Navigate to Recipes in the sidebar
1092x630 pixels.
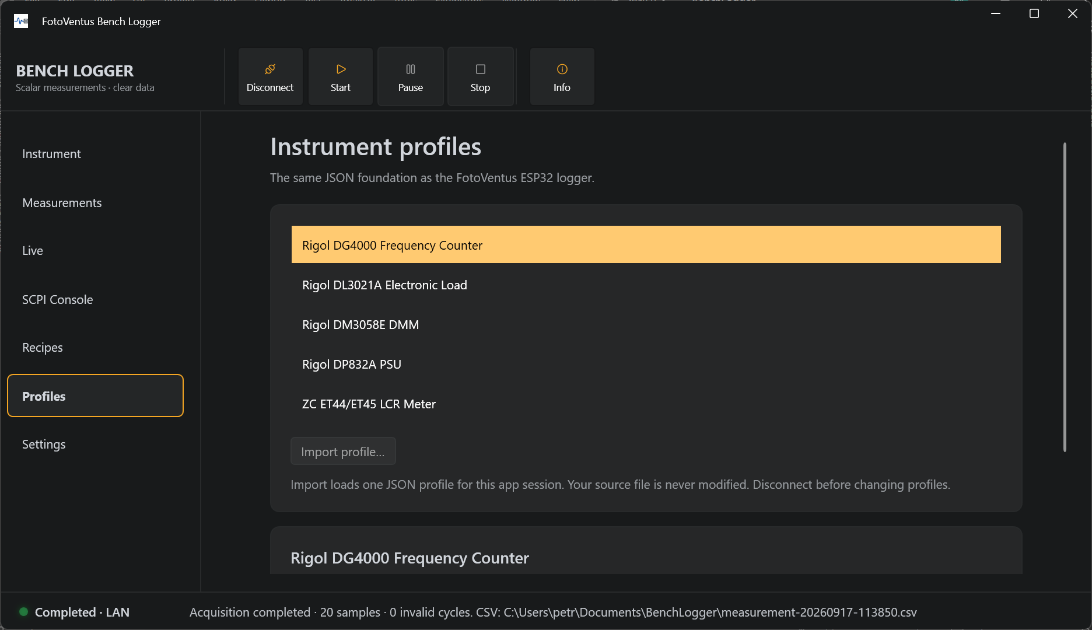(95, 348)
